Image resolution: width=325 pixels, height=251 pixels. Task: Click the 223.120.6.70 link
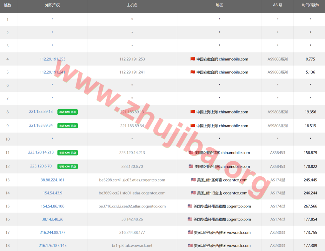point(41,166)
